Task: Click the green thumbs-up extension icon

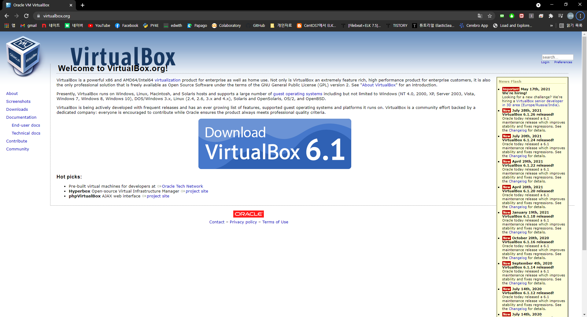Action: point(512,16)
